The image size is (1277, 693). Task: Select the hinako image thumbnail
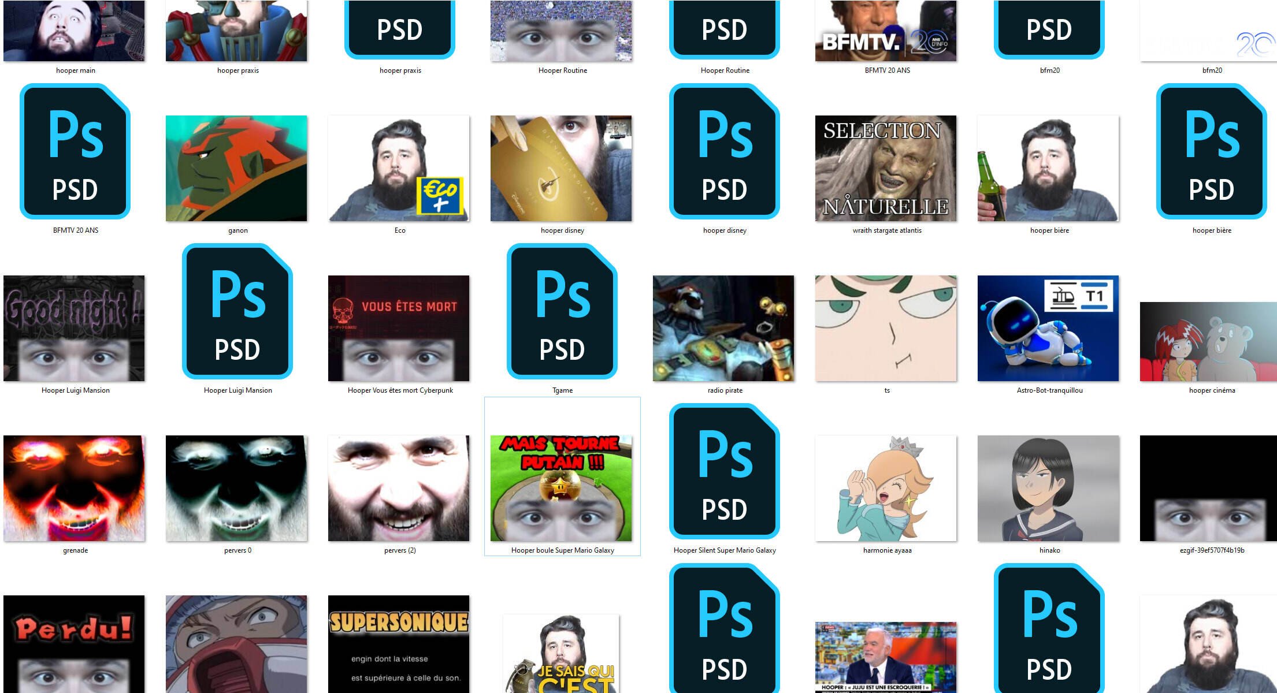tap(1048, 488)
